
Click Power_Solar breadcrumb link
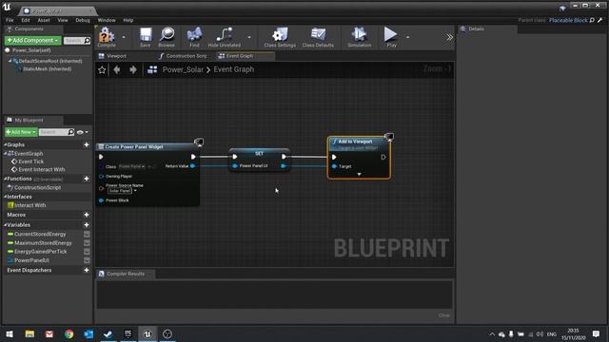(x=183, y=69)
